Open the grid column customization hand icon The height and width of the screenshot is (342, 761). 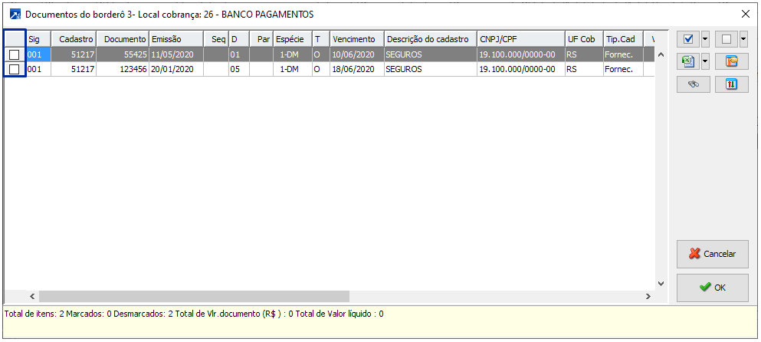click(x=732, y=61)
